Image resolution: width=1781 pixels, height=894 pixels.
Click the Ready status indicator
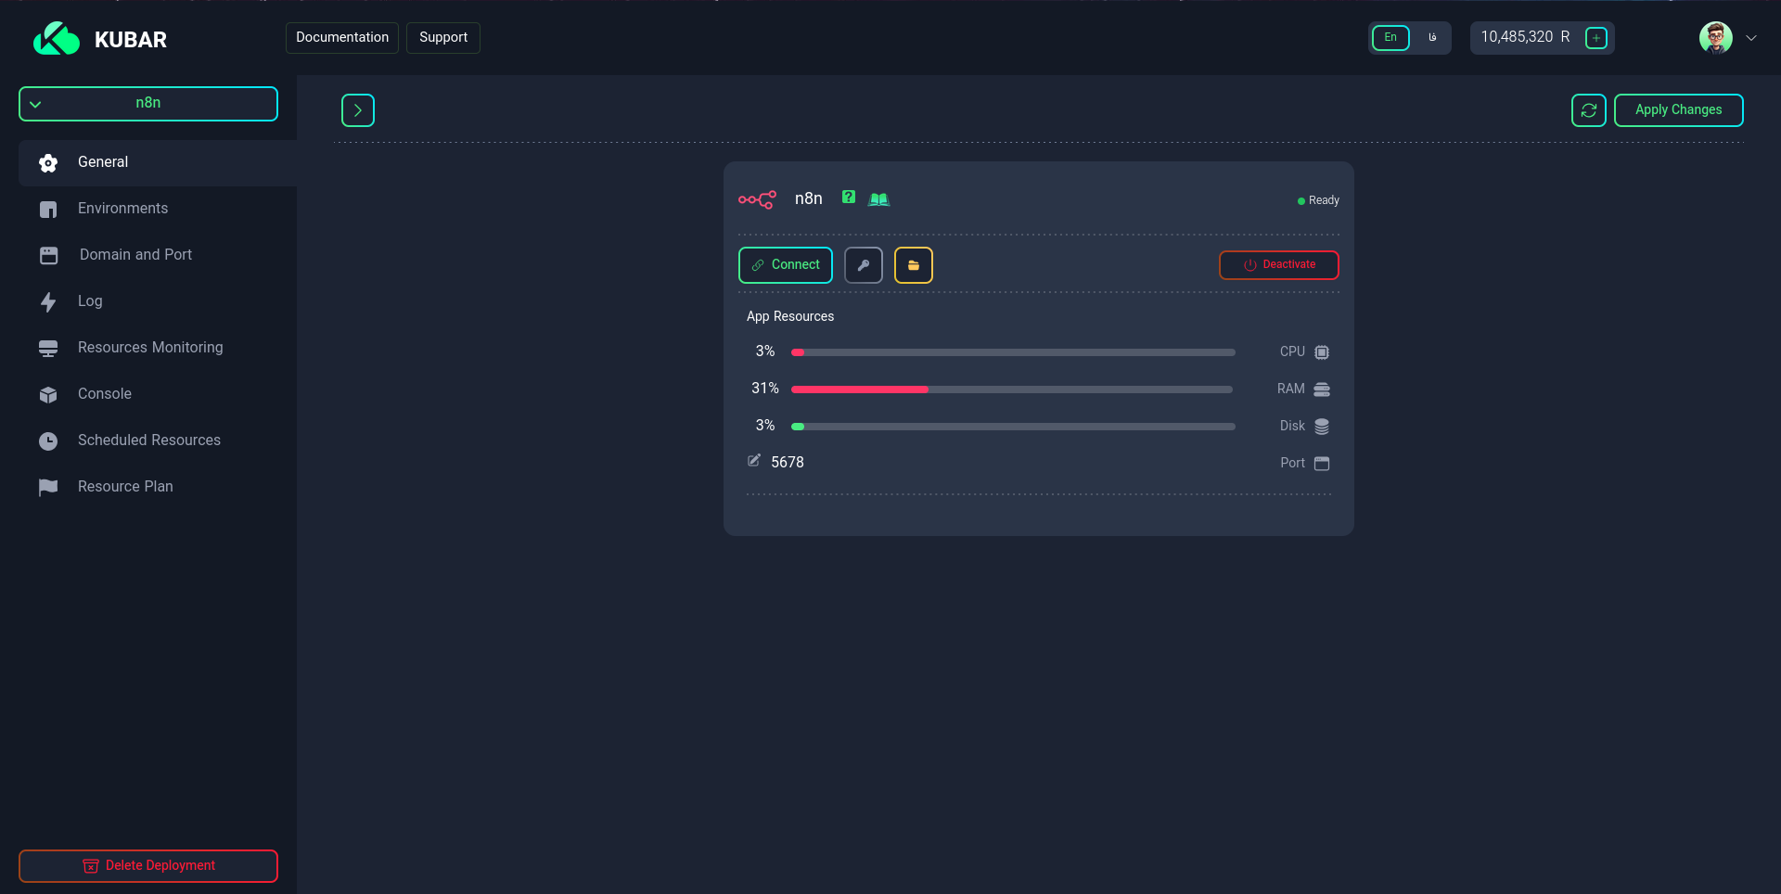tap(1318, 200)
